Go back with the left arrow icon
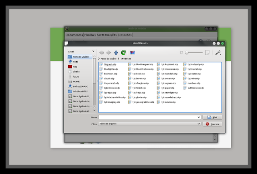This screenshot has width=257, height=174. pos(102,52)
